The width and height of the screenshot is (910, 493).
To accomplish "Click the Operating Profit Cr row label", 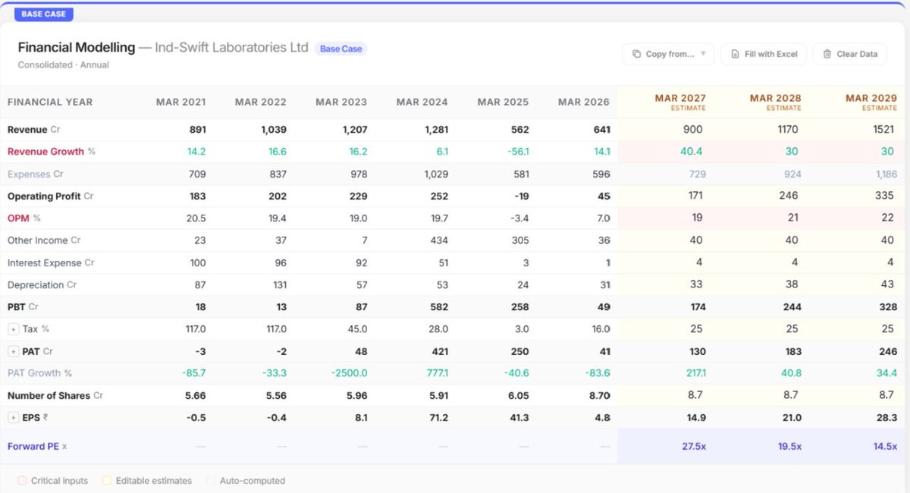I will 50,196.
